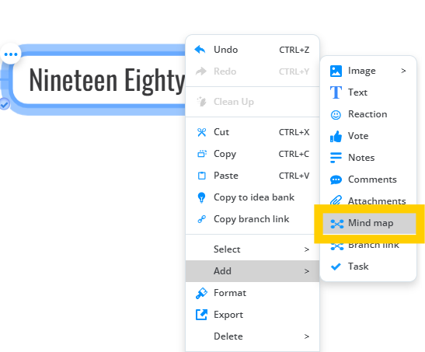425x352 pixels.
Task: Open the three-dots node options button
Action: click(11, 54)
